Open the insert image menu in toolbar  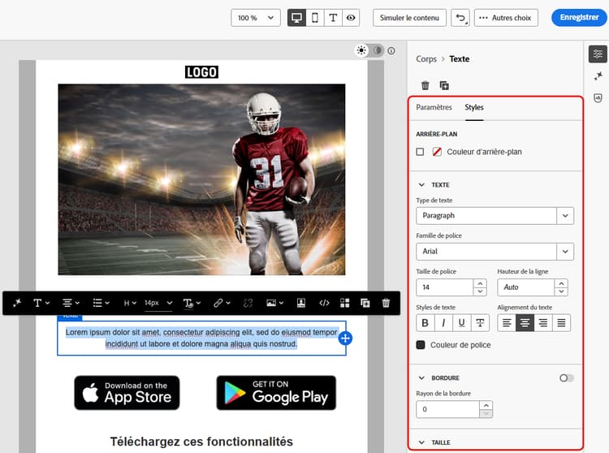click(x=274, y=303)
